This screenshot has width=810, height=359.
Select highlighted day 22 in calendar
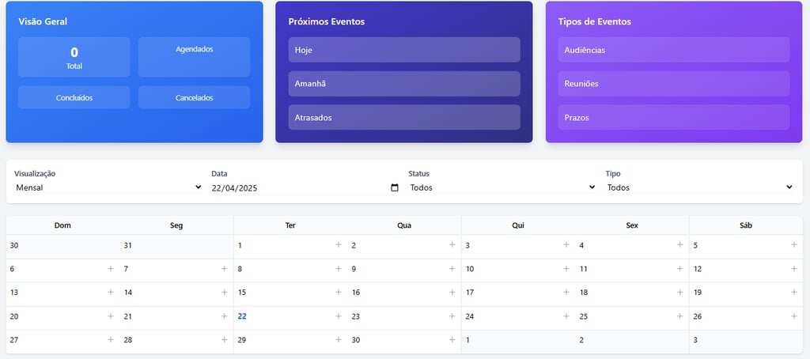pyautogui.click(x=242, y=316)
